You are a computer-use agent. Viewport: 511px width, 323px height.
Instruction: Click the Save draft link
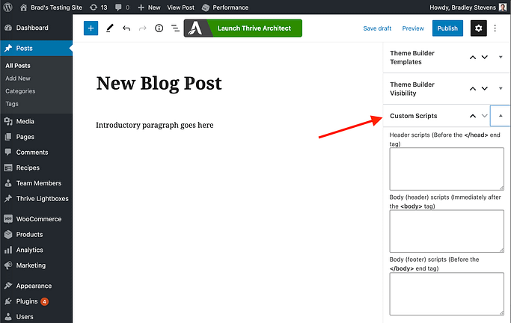pyautogui.click(x=377, y=28)
